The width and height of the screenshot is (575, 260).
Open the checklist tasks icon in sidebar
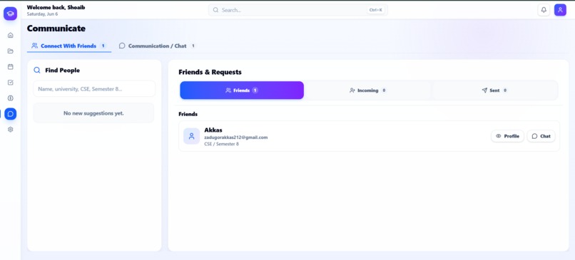10,83
